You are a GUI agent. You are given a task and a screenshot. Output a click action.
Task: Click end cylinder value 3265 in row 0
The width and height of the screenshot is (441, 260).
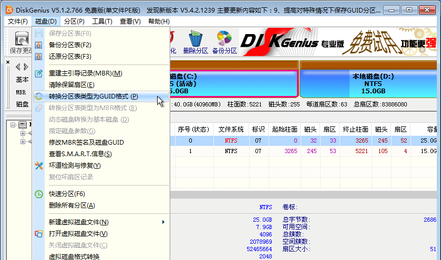tap(362, 141)
